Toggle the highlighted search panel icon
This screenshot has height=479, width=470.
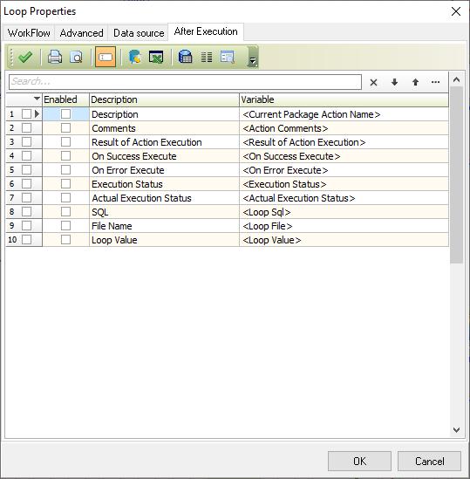tap(106, 57)
